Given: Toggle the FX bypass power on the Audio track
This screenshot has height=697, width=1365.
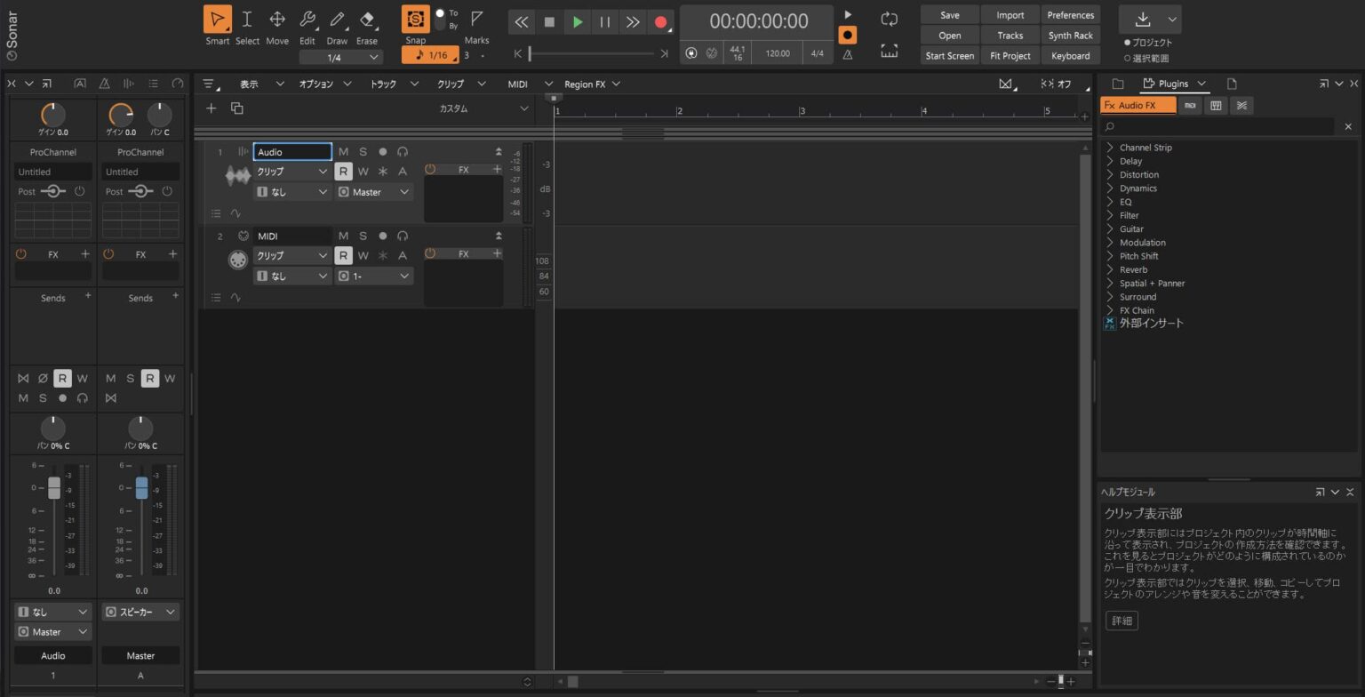Looking at the screenshot, I should pos(430,168).
